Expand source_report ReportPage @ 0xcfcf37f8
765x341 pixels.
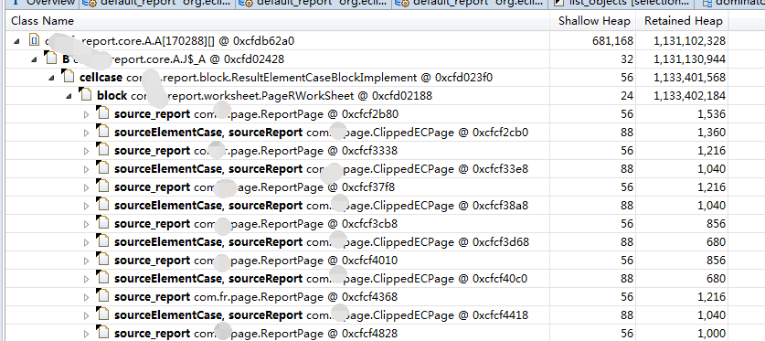86,187
